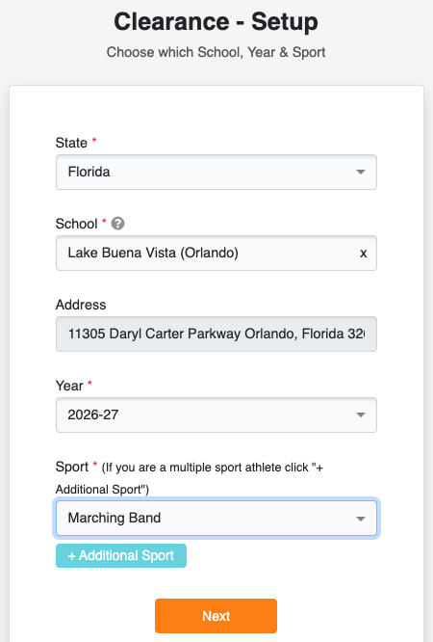The height and width of the screenshot is (642, 433).
Task: Open the Marching Band sport selection
Action: (216, 518)
